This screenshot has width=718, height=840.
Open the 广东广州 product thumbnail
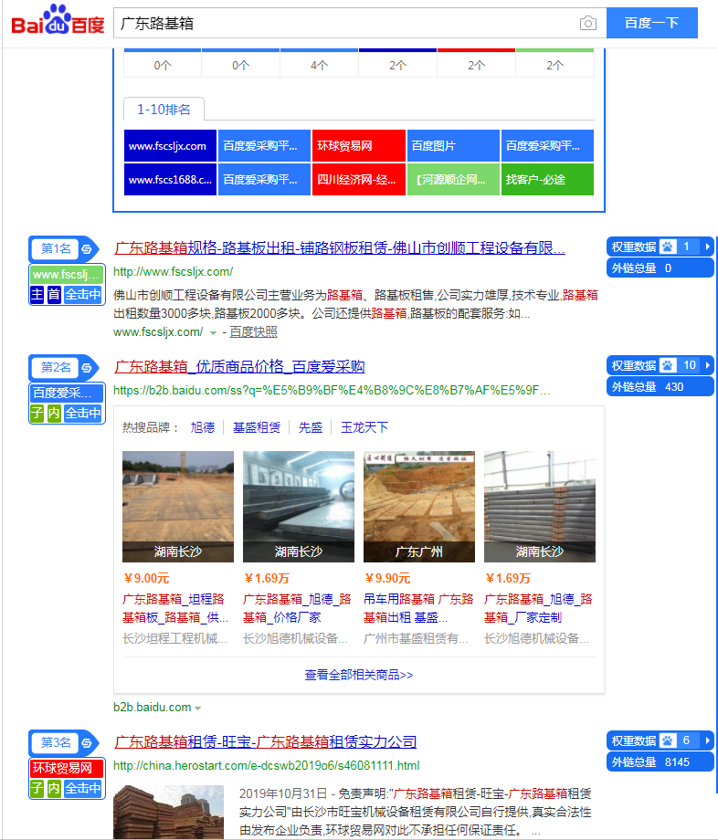419,506
